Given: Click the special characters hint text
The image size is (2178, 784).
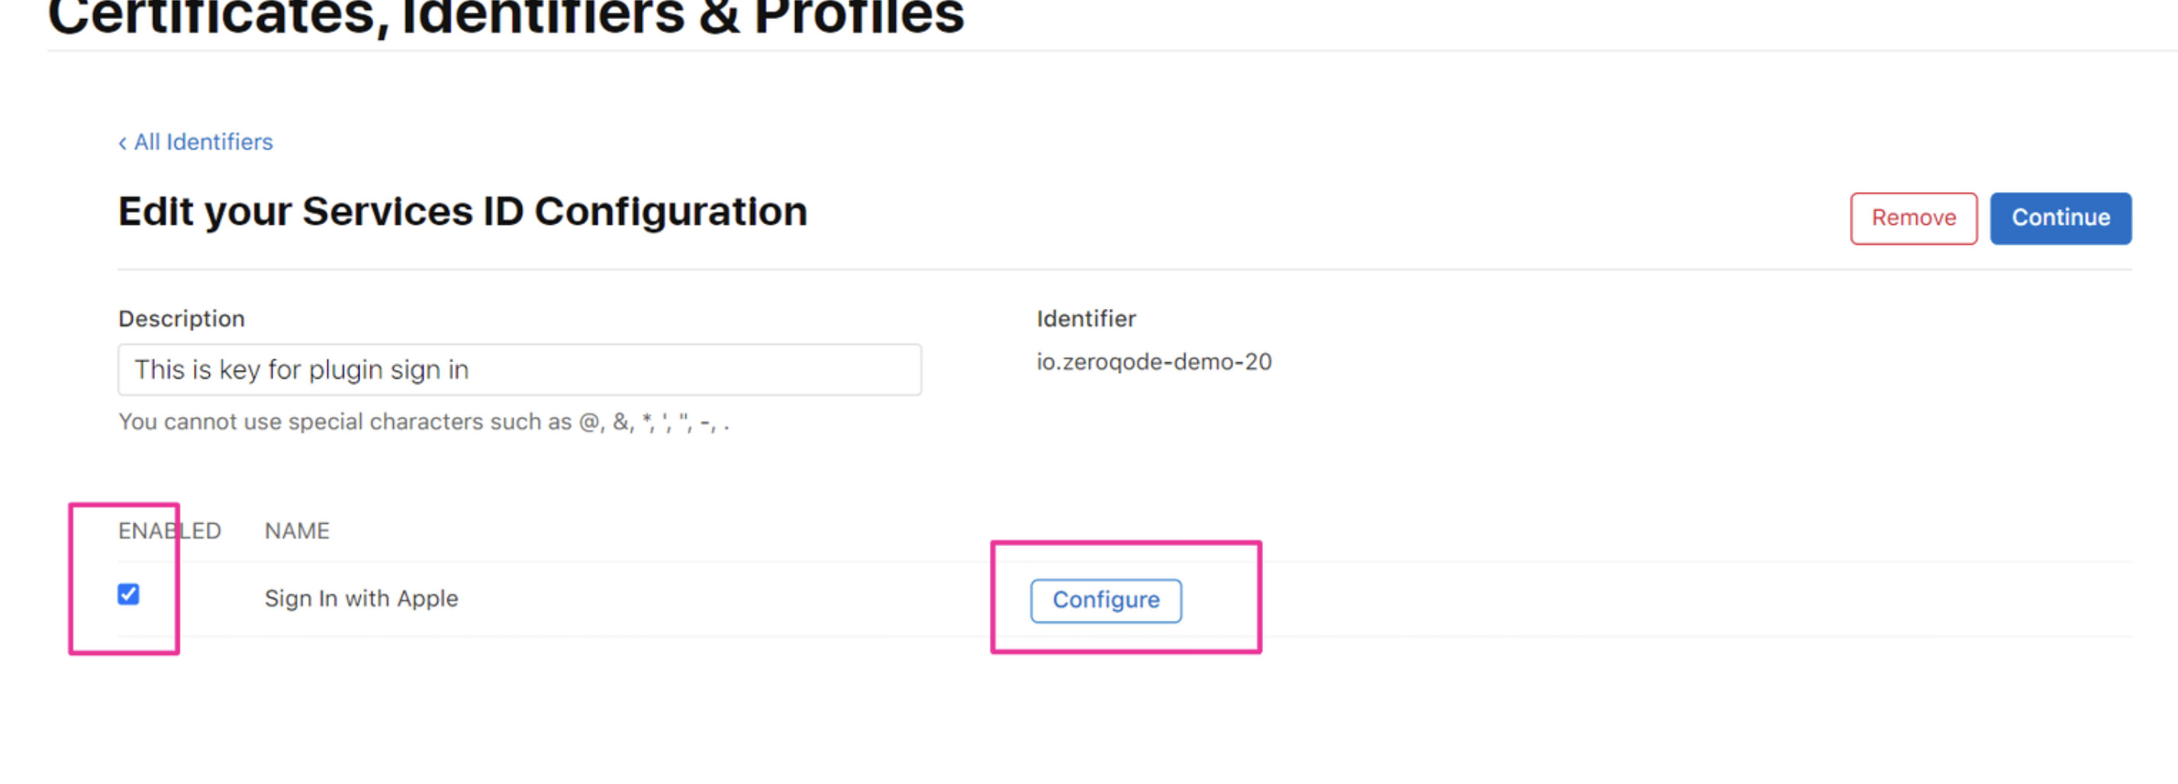Looking at the screenshot, I should [423, 422].
